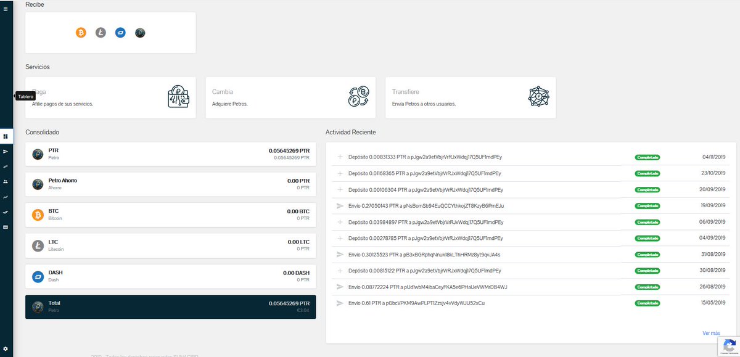Click the Petro coin icon in PTR row
The height and width of the screenshot is (357, 740).
pos(38,154)
